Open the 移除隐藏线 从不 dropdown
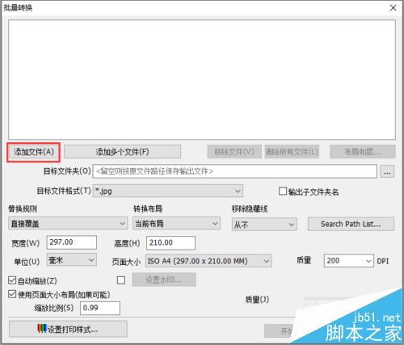The width and height of the screenshot is (404, 345). click(264, 224)
